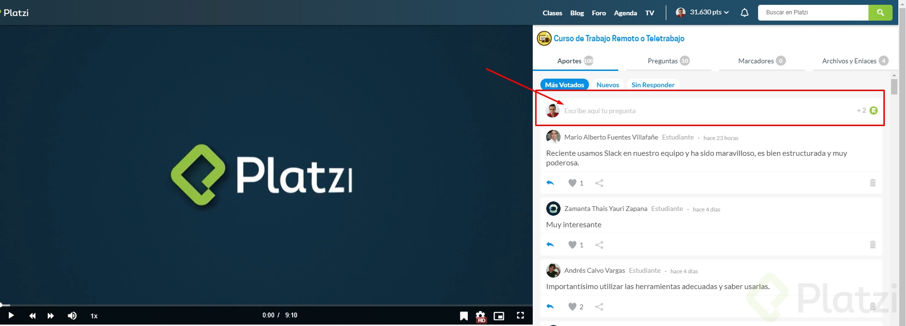Open the Platzi home logo

click(16, 12)
